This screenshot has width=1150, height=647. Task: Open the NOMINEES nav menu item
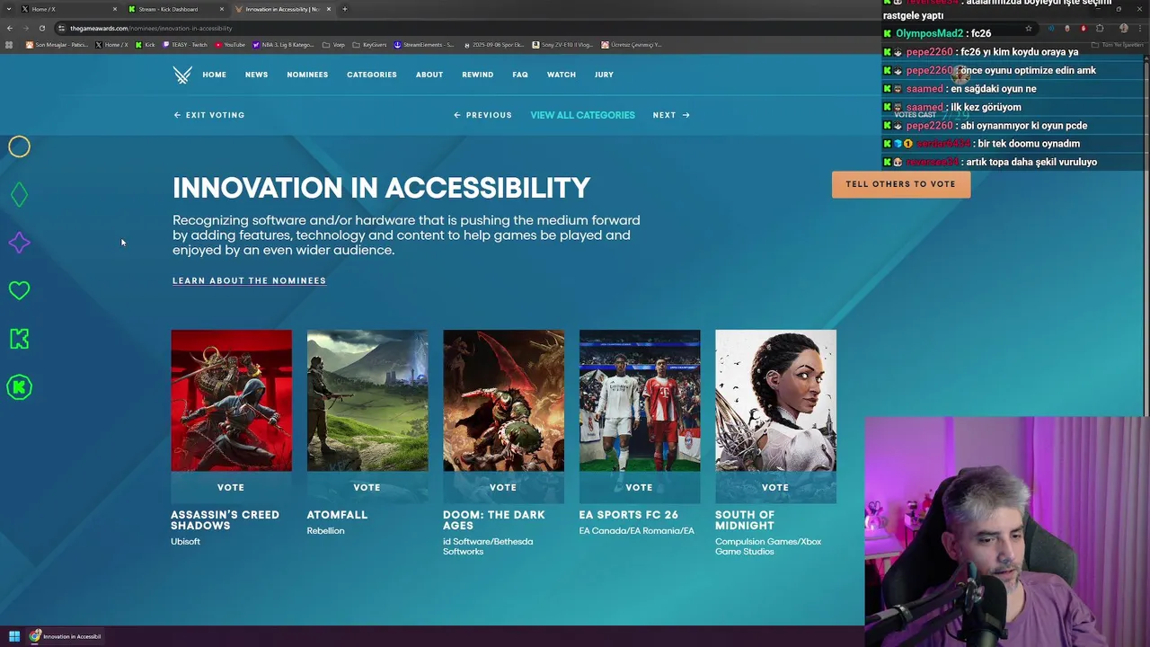click(x=307, y=75)
